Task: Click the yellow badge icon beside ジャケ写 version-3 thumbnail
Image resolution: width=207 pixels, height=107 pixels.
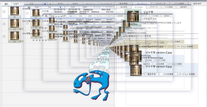Action: tap(22, 41)
